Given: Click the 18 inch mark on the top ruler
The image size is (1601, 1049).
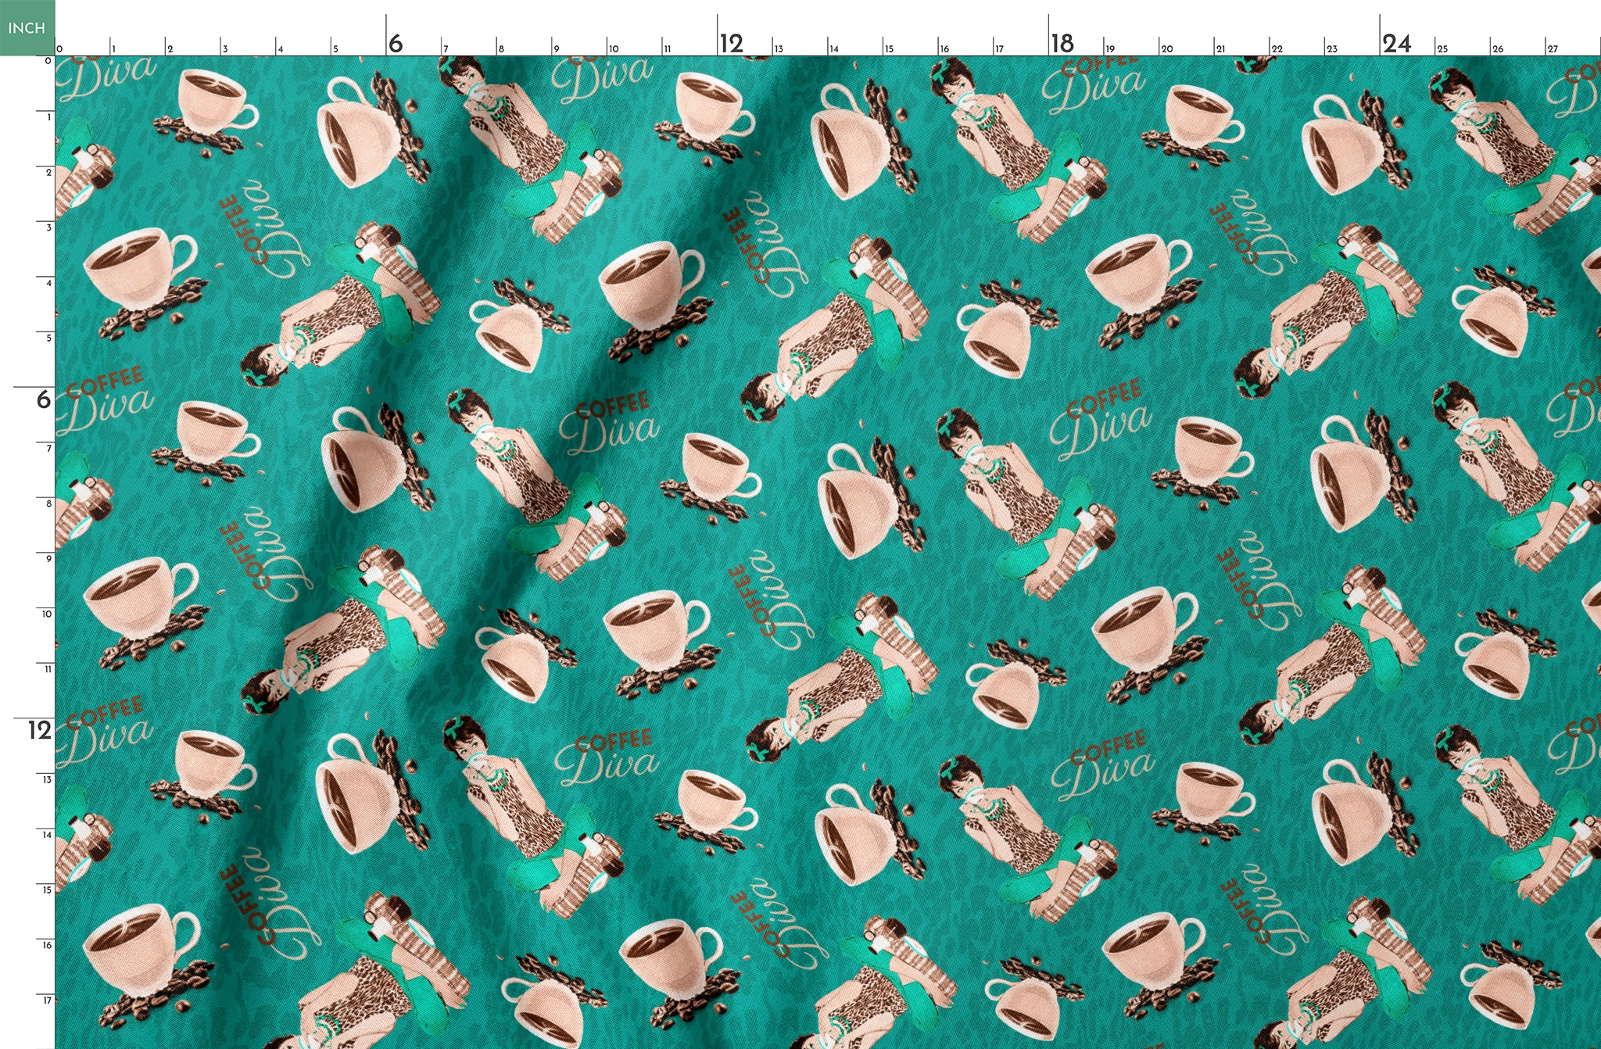Looking at the screenshot, I should tap(1062, 44).
